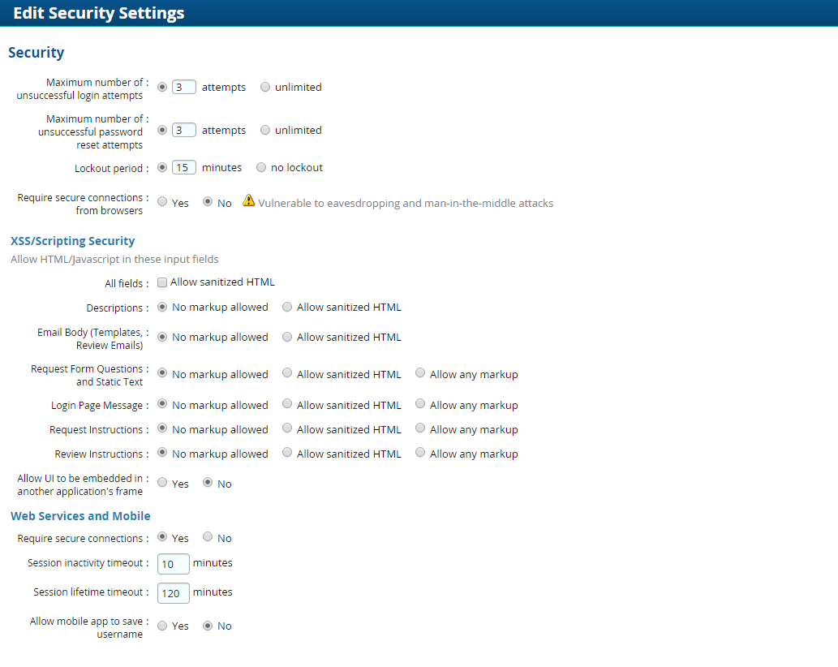Click the Session inactivity timeout field

(x=174, y=564)
